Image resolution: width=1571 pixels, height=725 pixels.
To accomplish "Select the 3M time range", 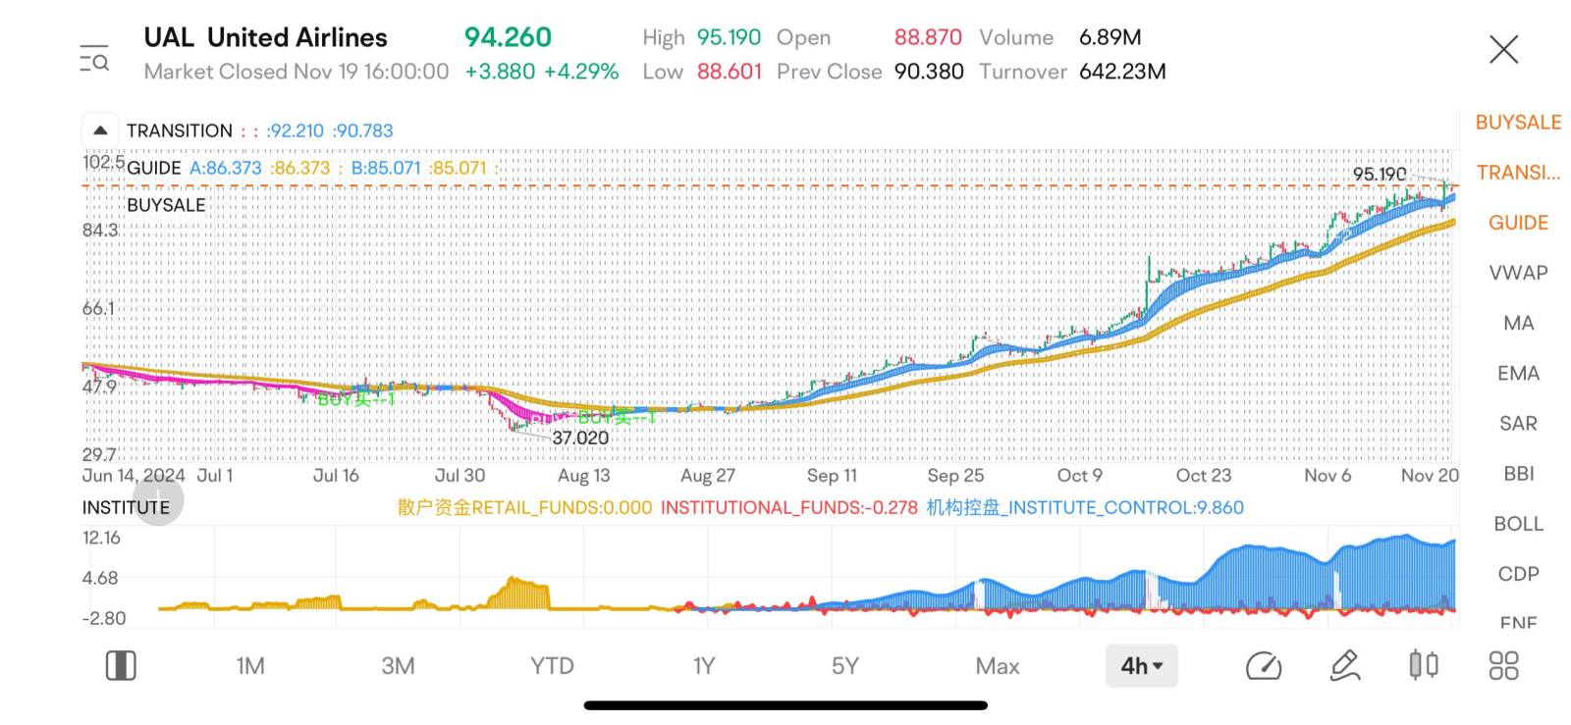I will [x=398, y=666].
